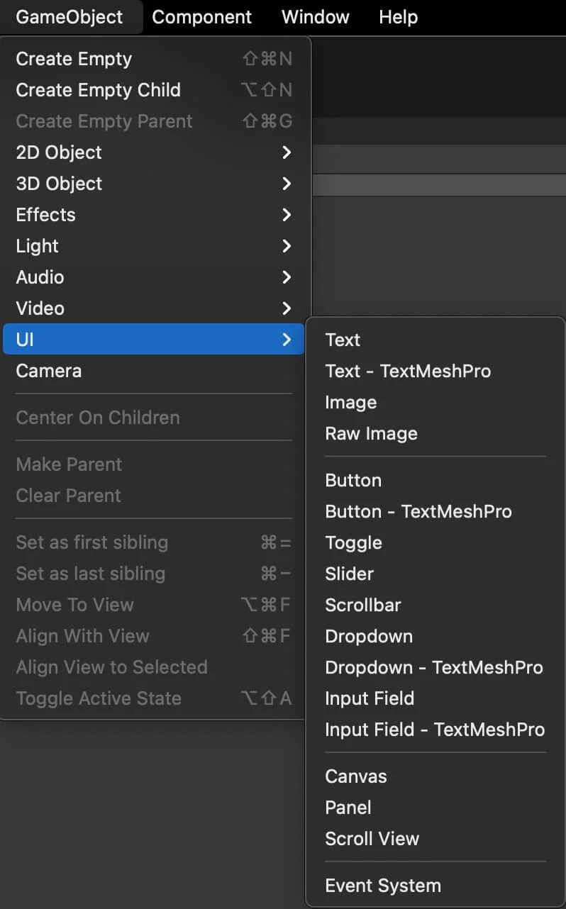Expand the Audio submenu
Image resolution: width=566 pixels, height=909 pixels.
point(154,277)
